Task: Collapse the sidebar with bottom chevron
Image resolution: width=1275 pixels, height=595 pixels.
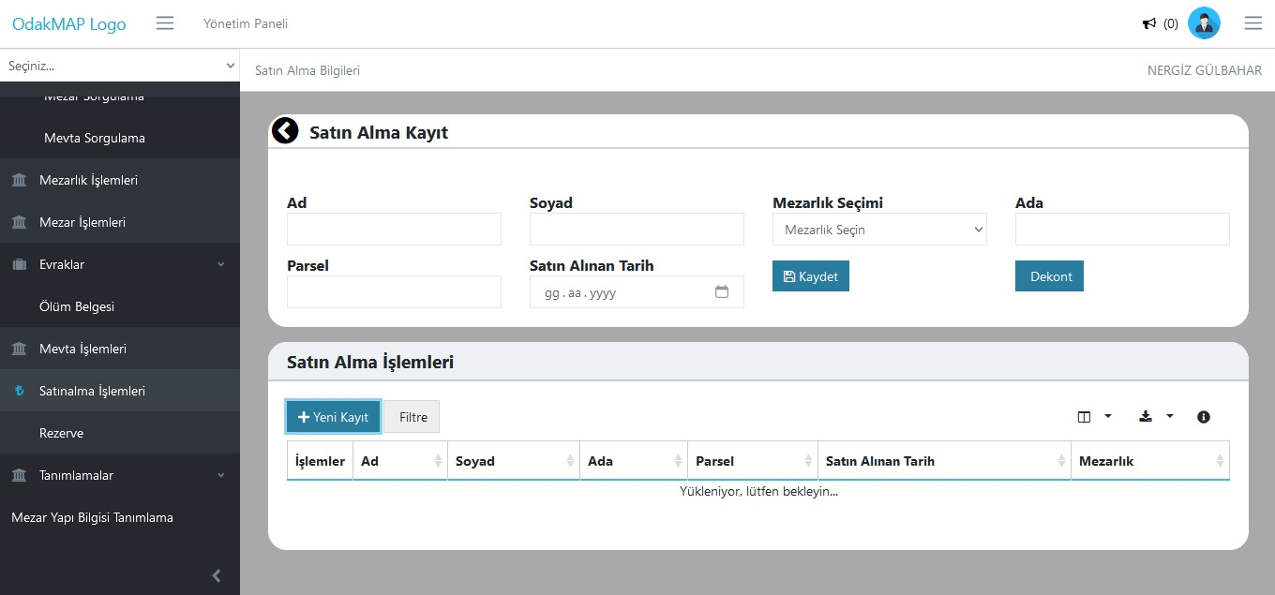Action: click(217, 575)
